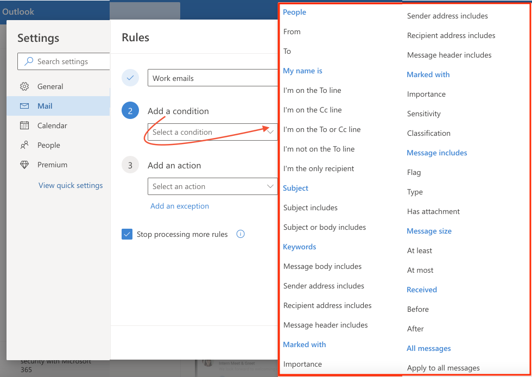Screen dimensions: 532x377
Task: Expand the Select an action dropdown
Action: [212, 186]
